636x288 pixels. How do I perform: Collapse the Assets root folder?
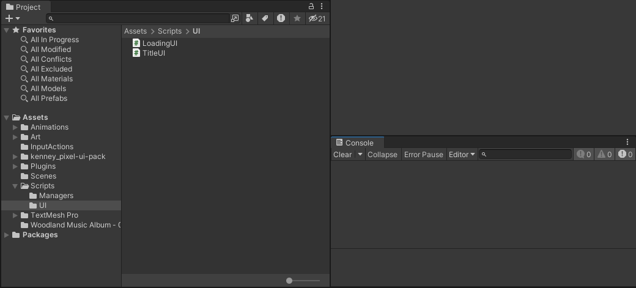click(7, 117)
